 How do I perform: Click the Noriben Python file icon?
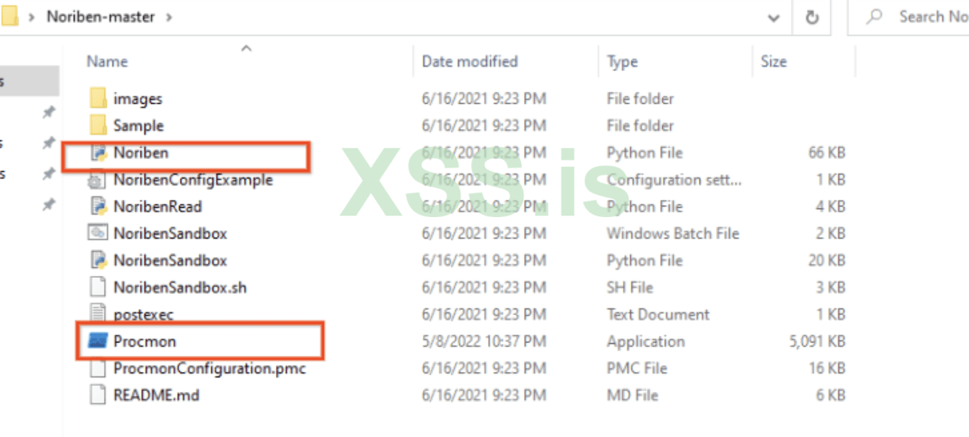pyautogui.click(x=97, y=153)
